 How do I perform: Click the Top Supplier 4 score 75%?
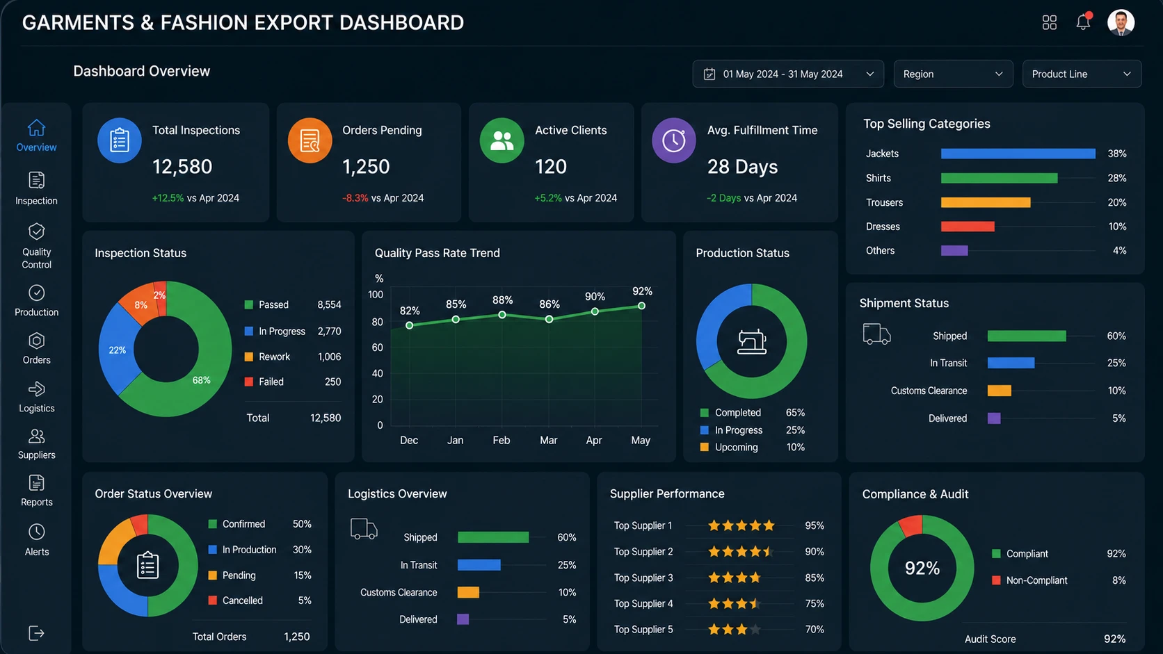click(x=815, y=603)
